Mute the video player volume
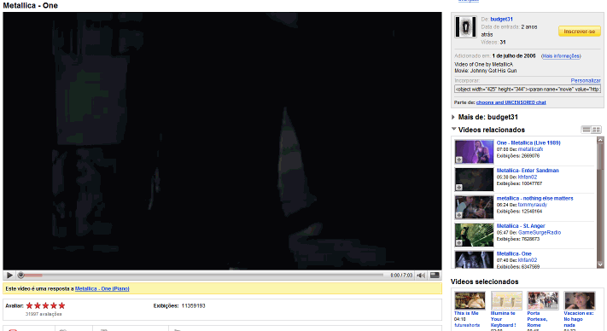 pos(421,276)
